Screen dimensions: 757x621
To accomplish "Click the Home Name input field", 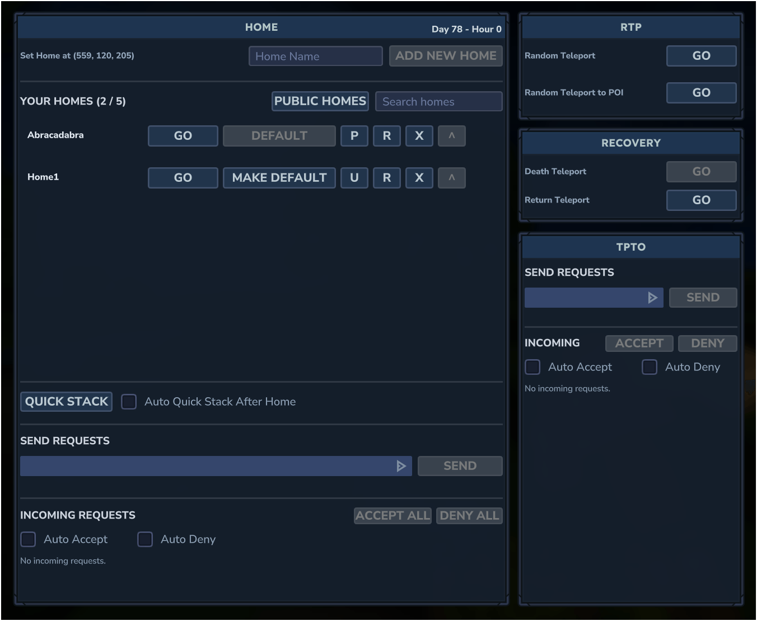I will pos(315,56).
